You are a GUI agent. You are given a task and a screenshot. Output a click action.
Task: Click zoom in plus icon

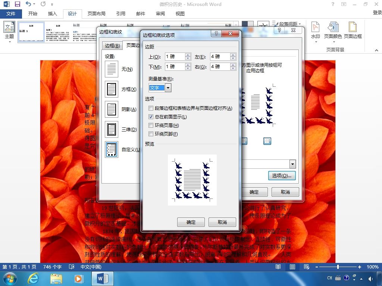359,267
